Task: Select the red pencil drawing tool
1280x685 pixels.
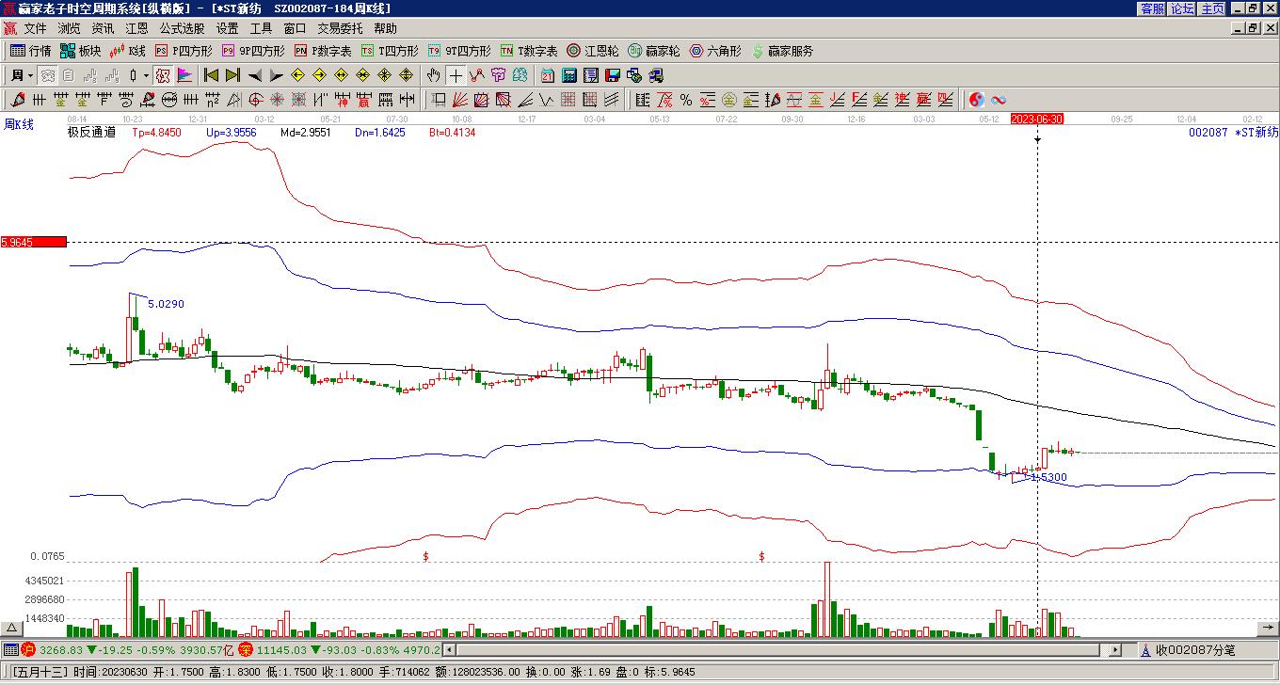Action: [x=18, y=100]
